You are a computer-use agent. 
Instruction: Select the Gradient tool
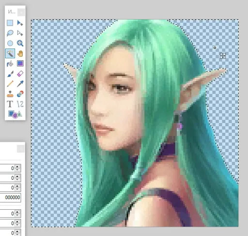pos(20,64)
